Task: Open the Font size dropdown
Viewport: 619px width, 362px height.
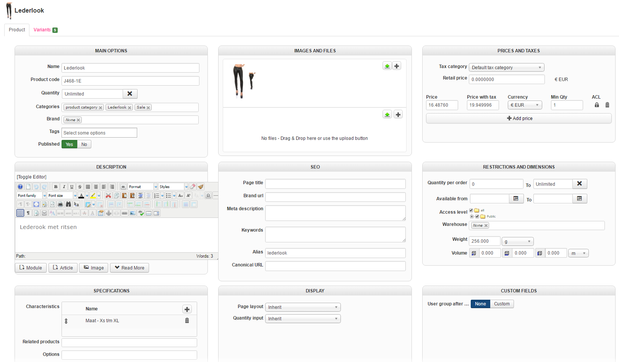Action: point(62,195)
